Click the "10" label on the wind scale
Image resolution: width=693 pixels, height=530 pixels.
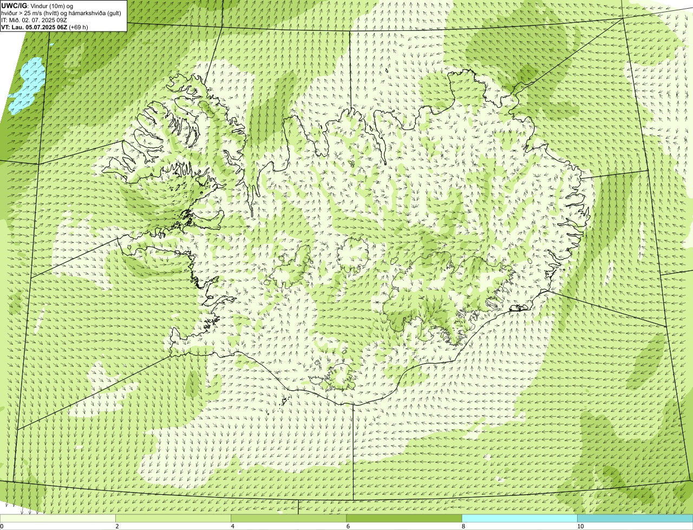580,526
